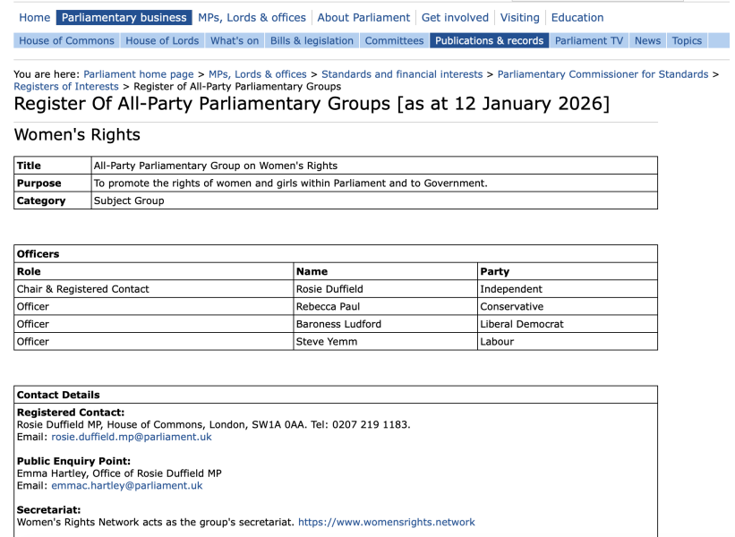Open the What's on sub-tab
Viewport: 735px width, 537px height.
pos(235,40)
